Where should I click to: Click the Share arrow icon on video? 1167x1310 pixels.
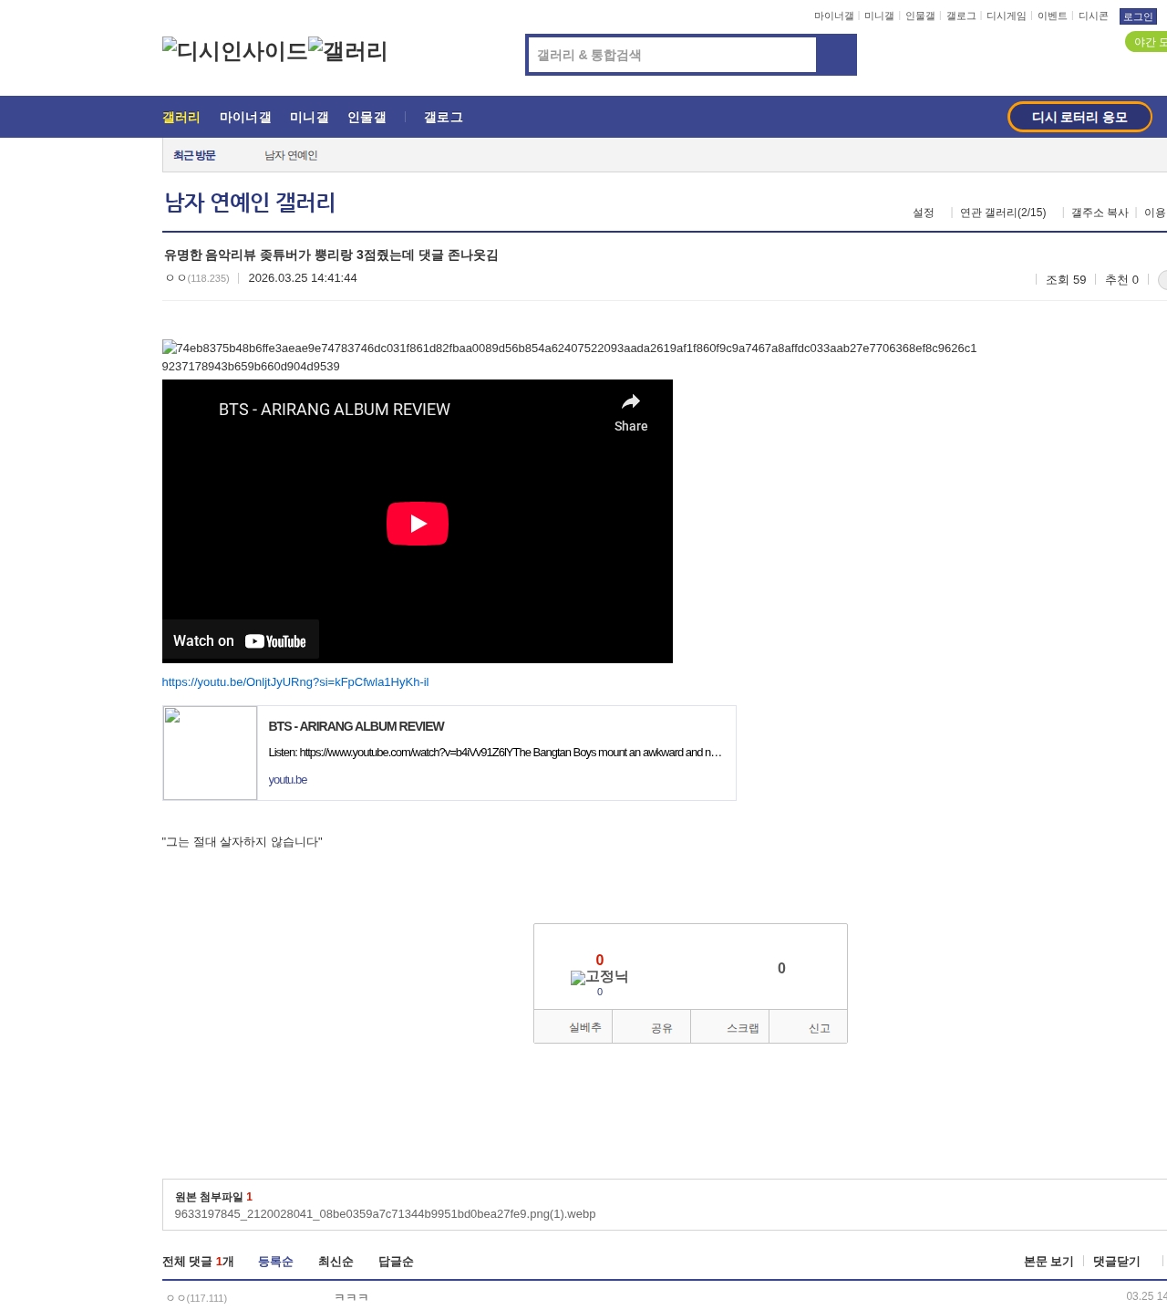point(630,402)
